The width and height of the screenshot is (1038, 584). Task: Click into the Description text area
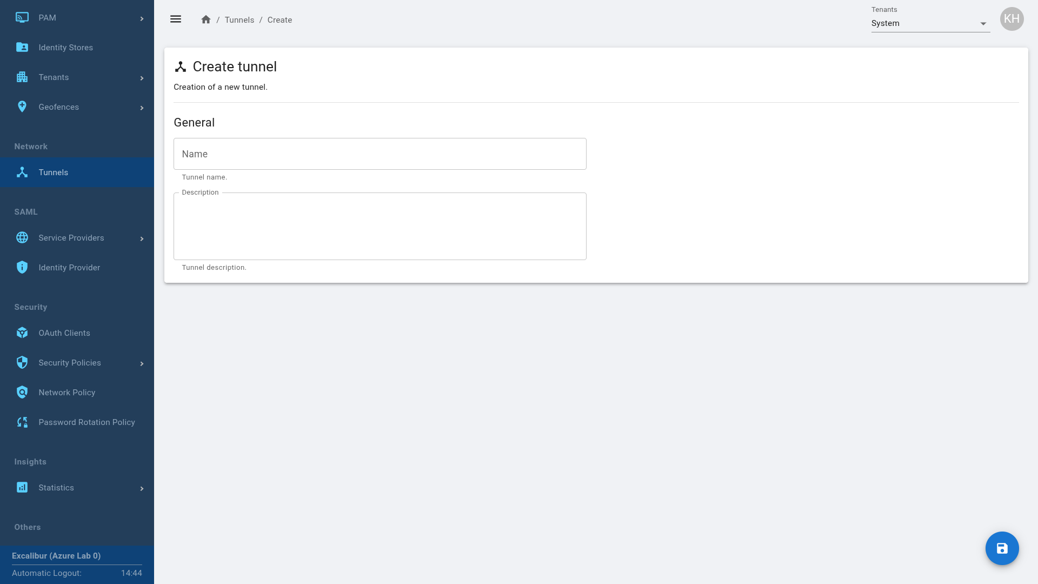coord(380,227)
